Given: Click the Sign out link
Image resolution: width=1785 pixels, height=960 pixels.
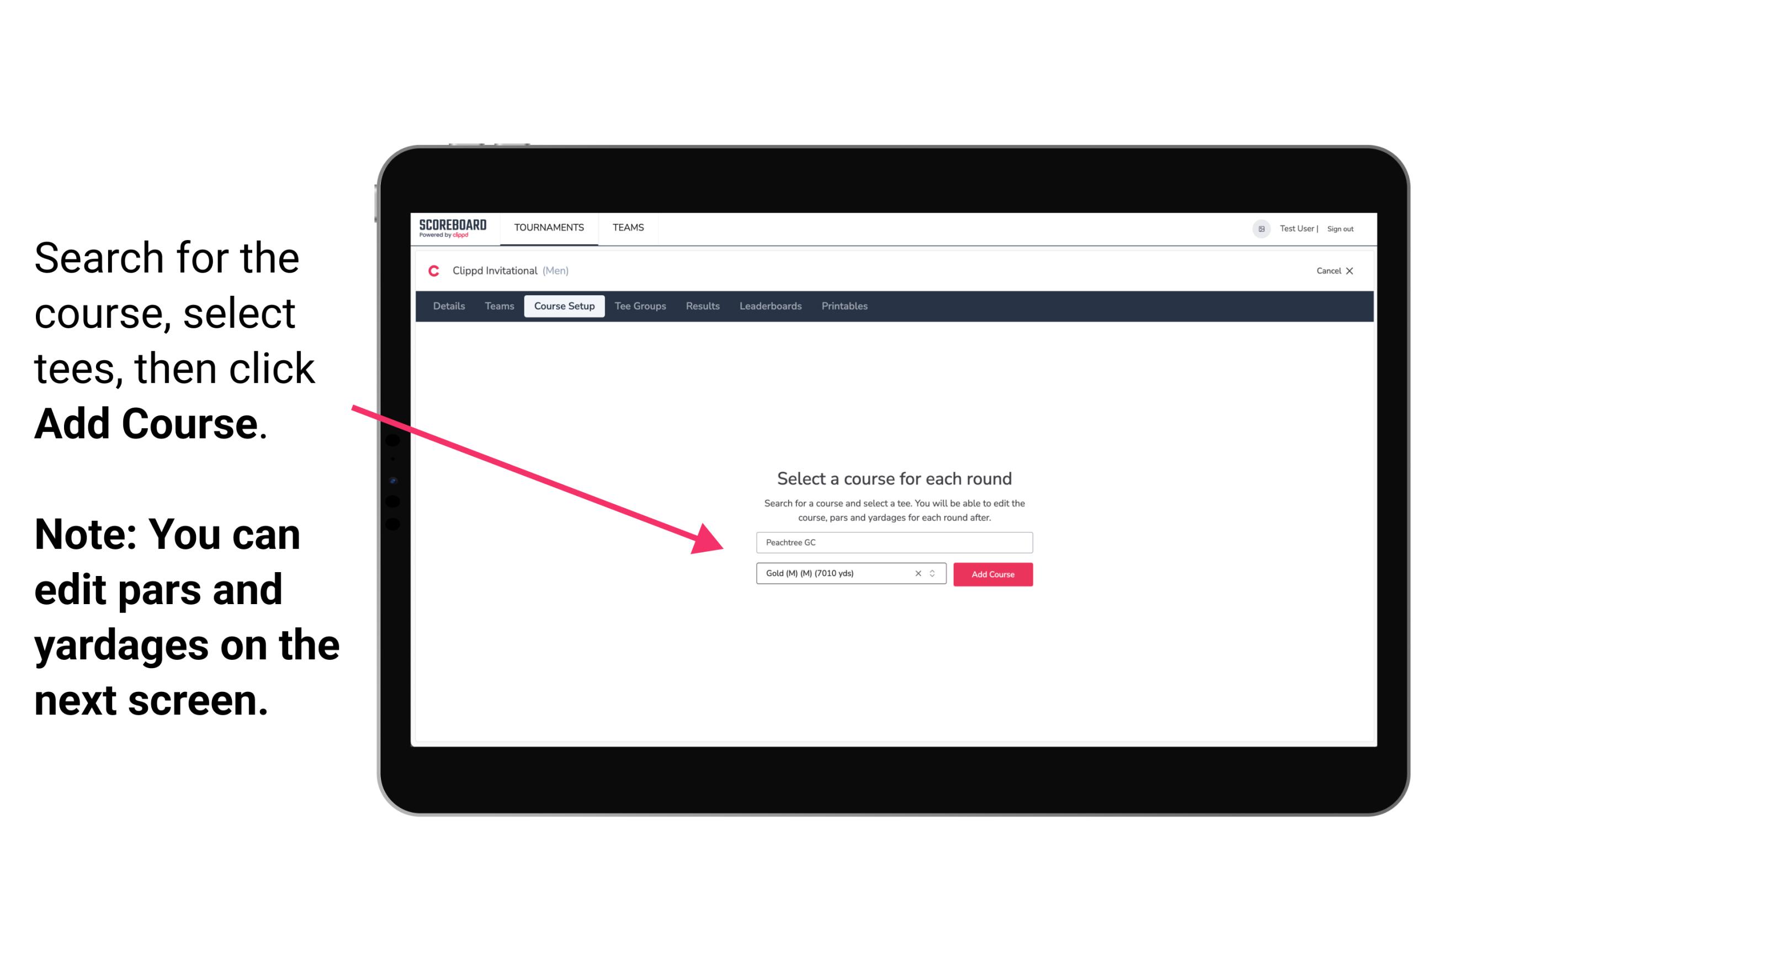Looking at the screenshot, I should (1340, 228).
